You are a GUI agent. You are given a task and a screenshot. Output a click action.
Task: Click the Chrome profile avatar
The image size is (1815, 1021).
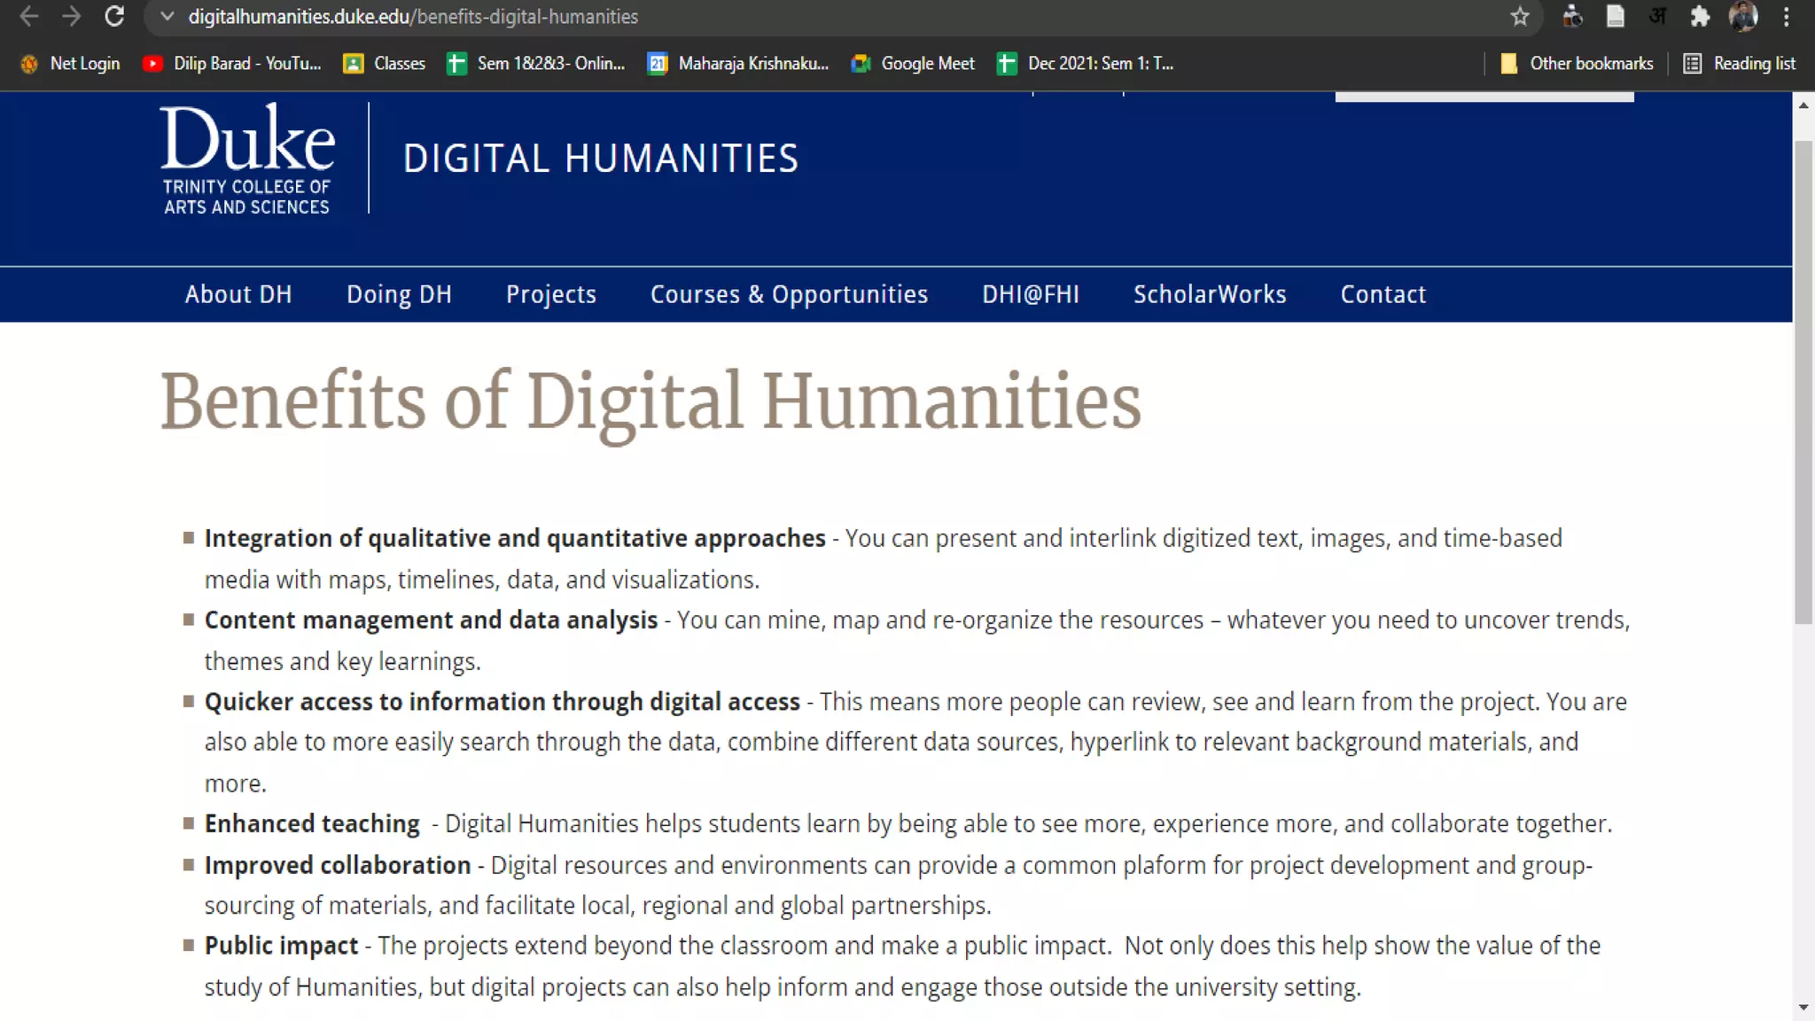(x=1742, y=17)
